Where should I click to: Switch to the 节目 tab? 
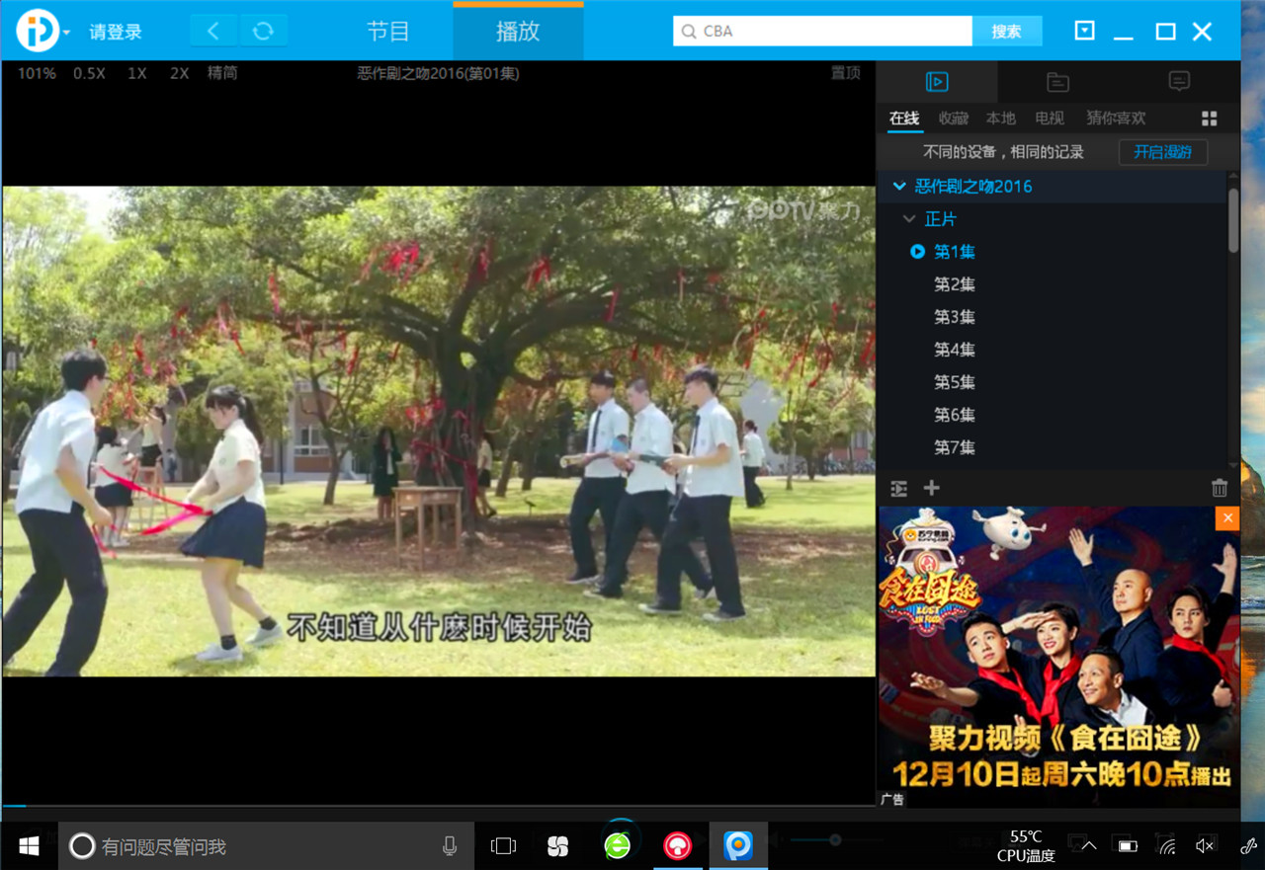coord(388,32)
